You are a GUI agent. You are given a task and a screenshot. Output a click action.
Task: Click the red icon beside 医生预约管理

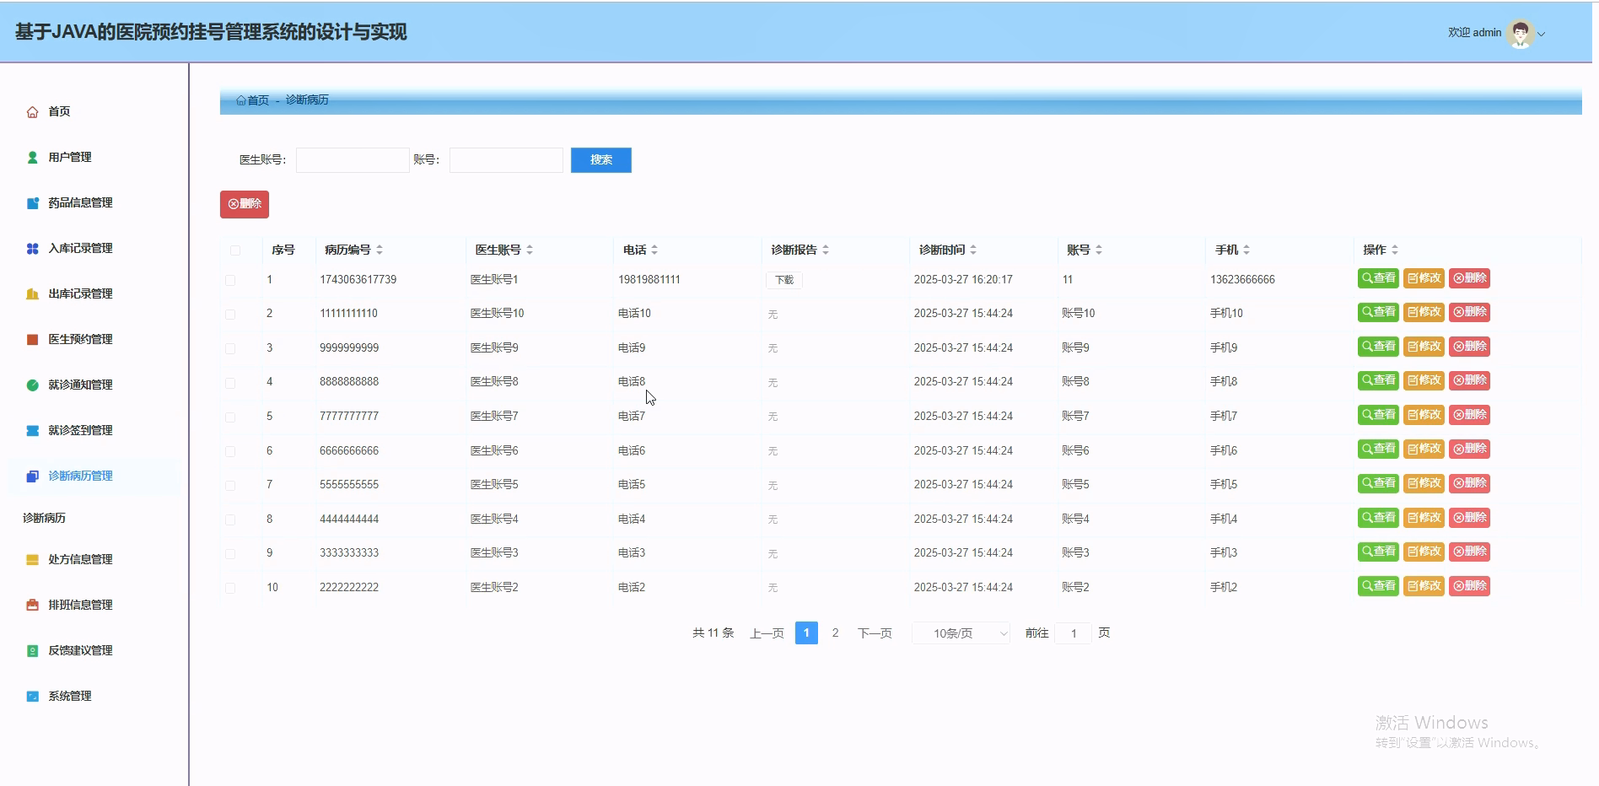[32, 339]
